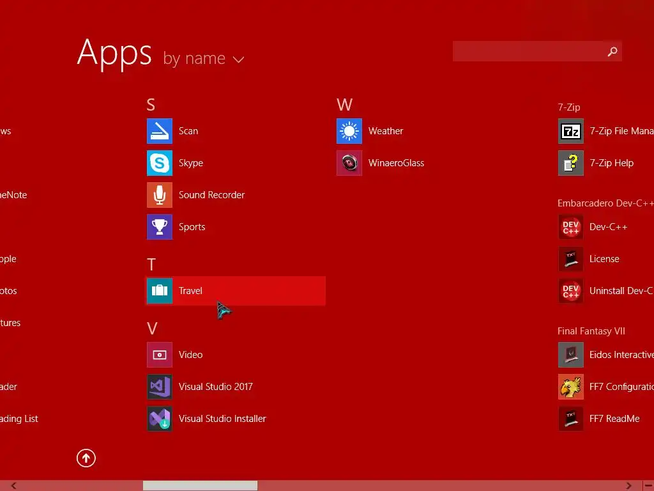Open the 7-Zip File Manager icon
The image size is (654, 491).
(x=570, y=131)
